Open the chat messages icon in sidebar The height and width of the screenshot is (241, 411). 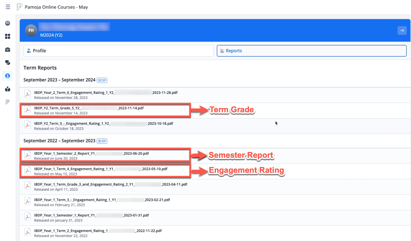click(8, 62)
